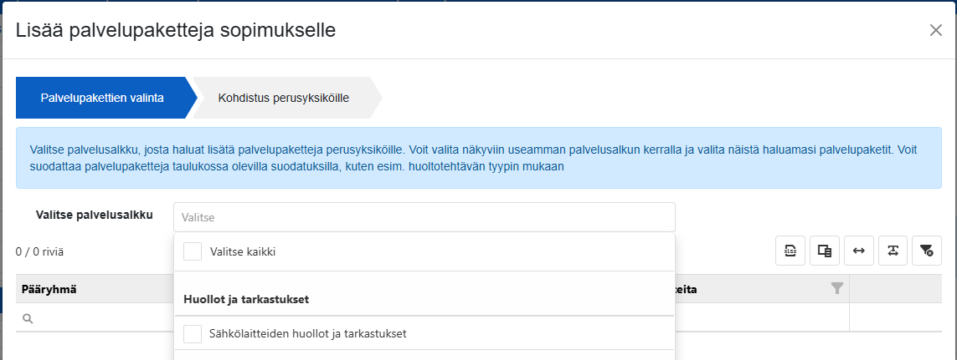Open the gray column header filter funnel
Screen dimensions: 957x360
(x=837, y=289)
